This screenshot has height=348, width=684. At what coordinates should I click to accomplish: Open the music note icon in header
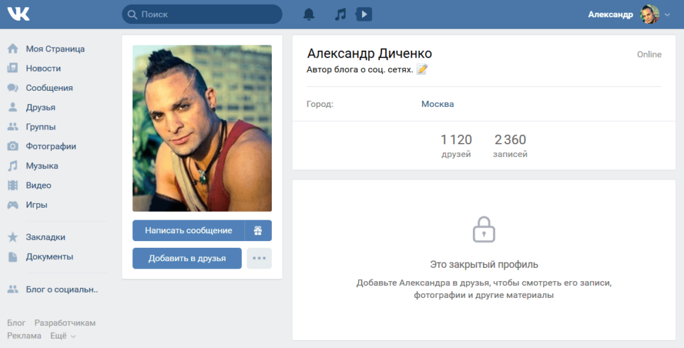click(x=340, y=15)
